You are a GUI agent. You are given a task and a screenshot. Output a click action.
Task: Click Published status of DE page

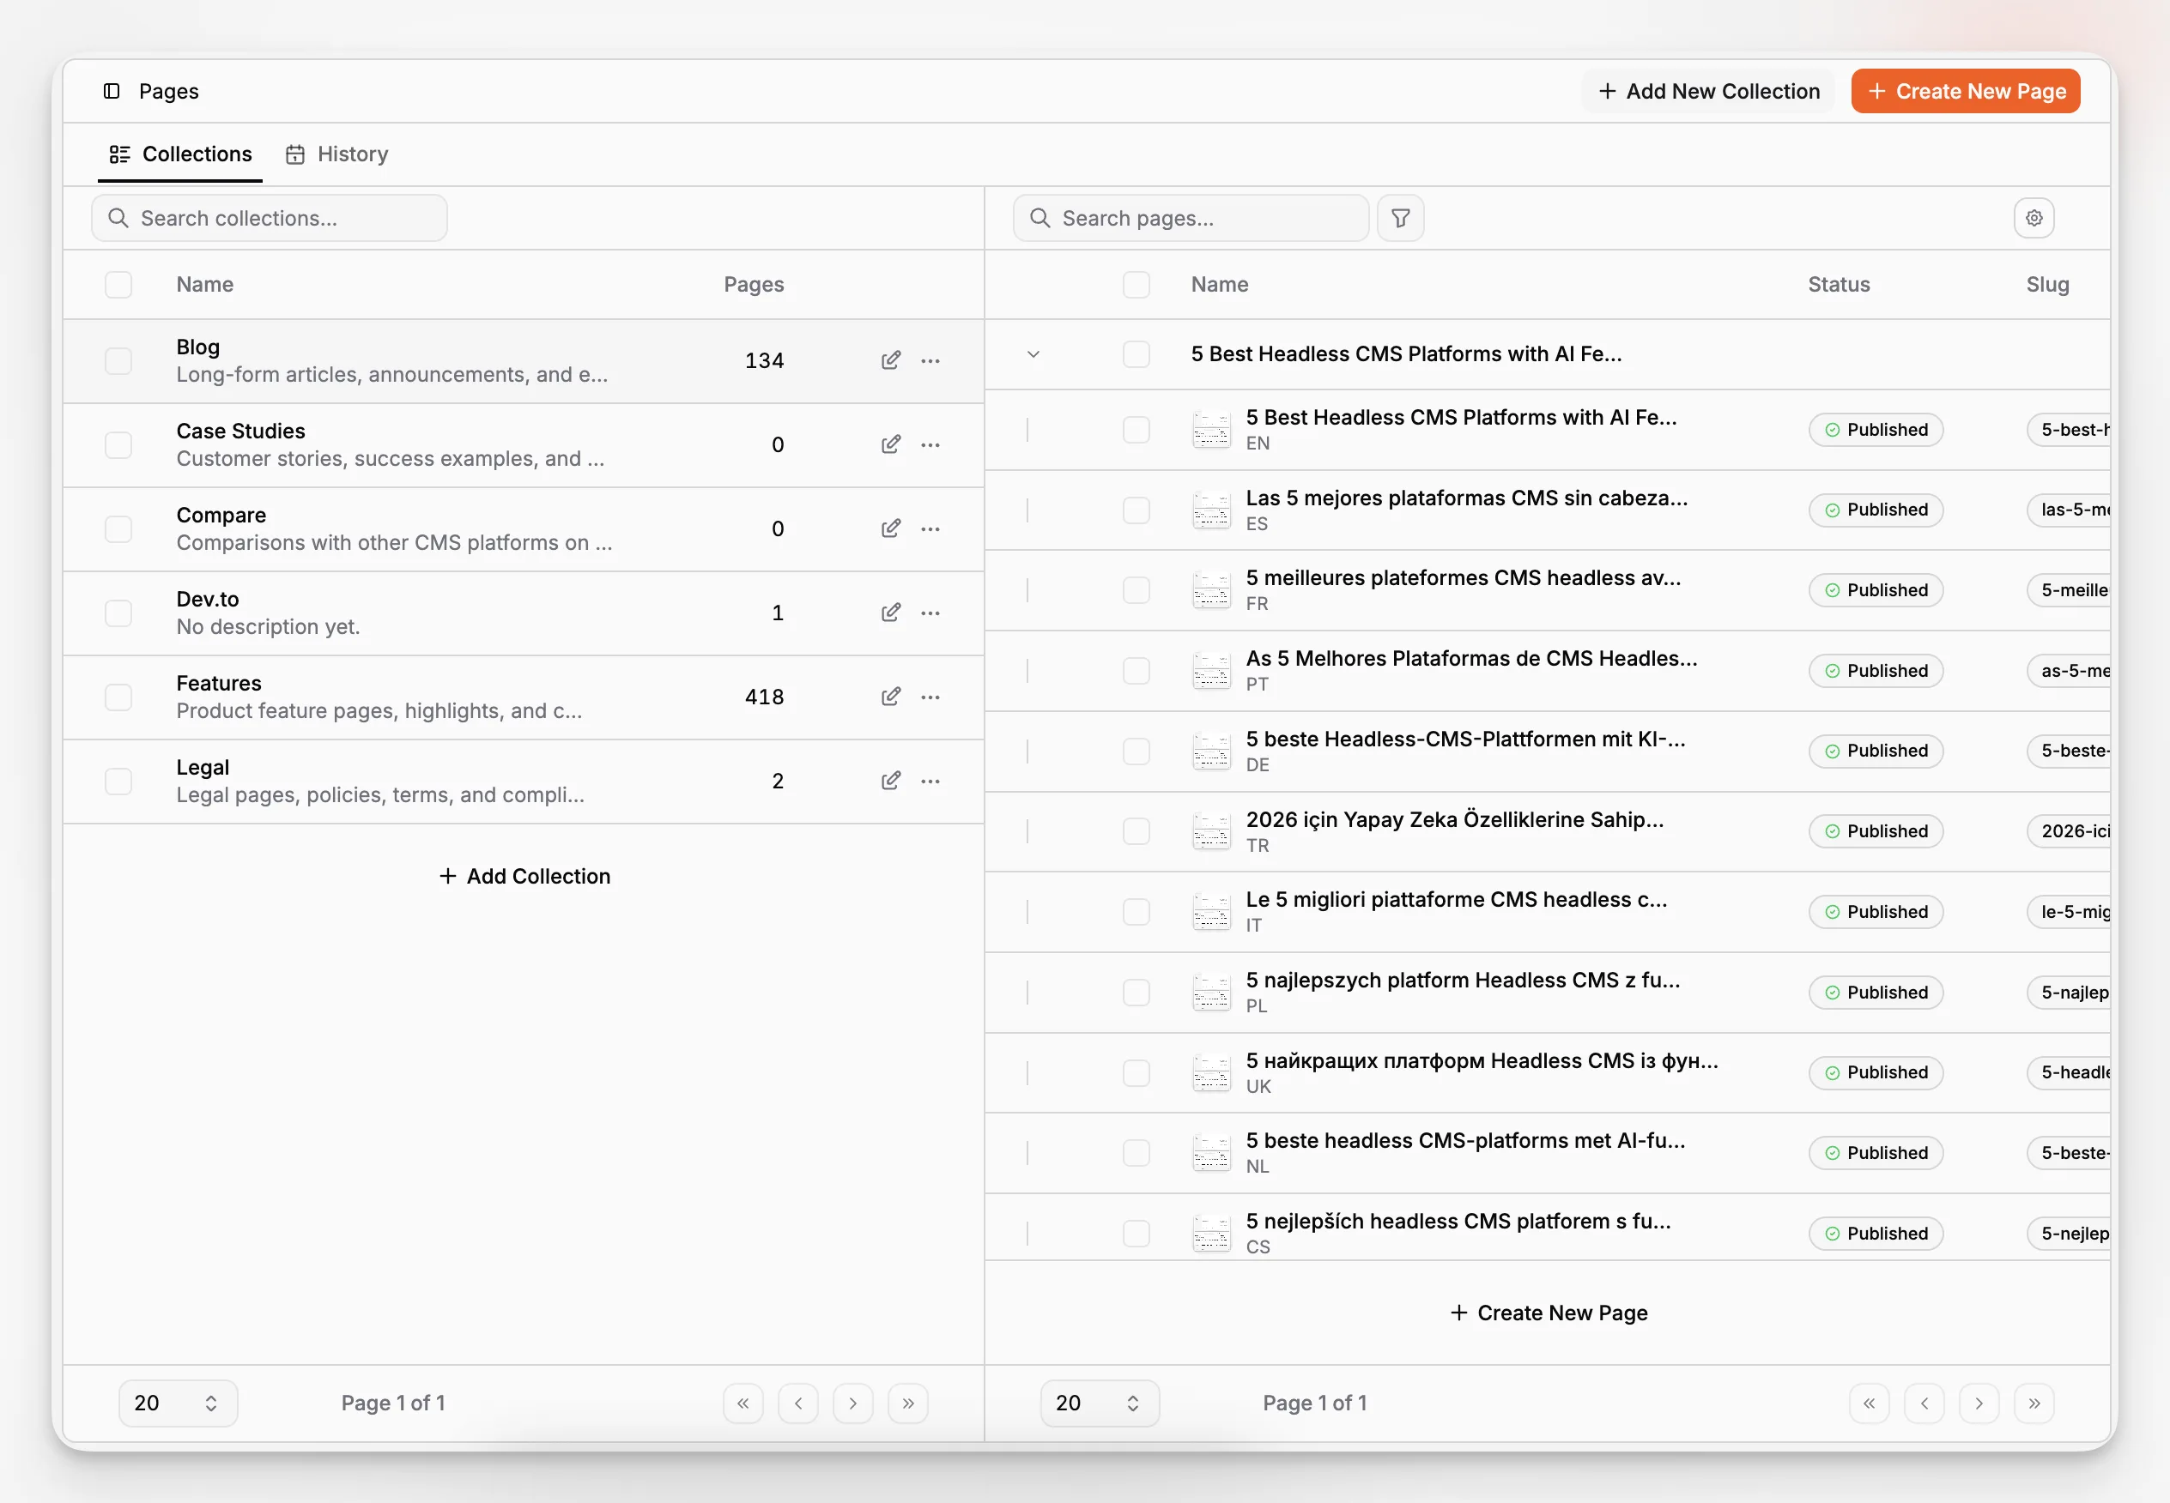pos(1876,751)
